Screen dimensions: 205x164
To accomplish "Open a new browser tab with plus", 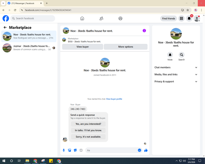I will tap(47, 3).
